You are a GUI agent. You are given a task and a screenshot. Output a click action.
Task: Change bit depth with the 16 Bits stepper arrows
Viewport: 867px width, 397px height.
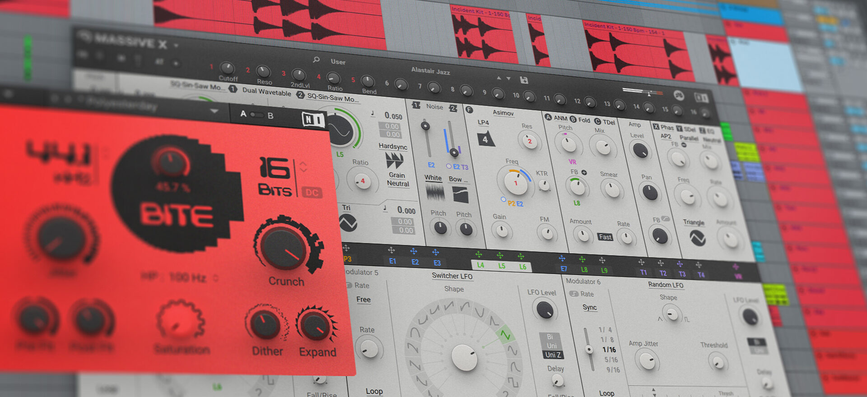pos(303,166)
